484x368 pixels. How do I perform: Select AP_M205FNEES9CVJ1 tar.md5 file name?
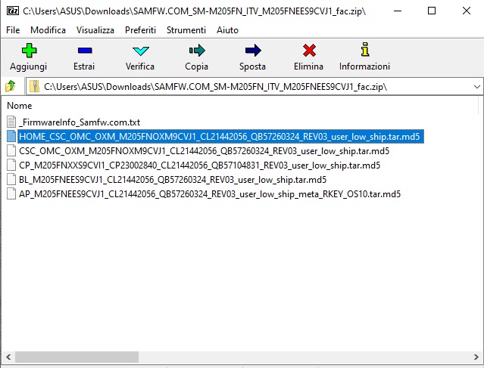pyautogui.click(x=210, y=194)
